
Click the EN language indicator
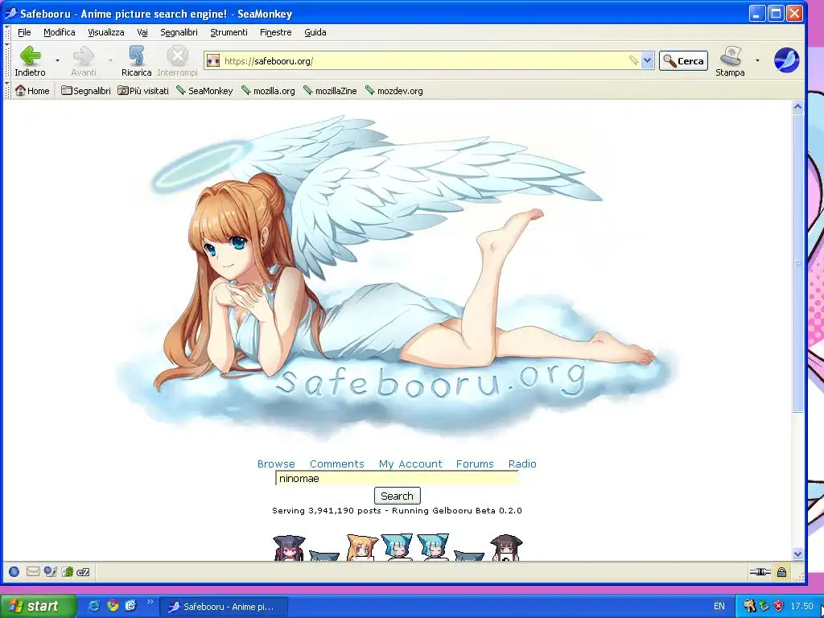click(x=719, y=606)
